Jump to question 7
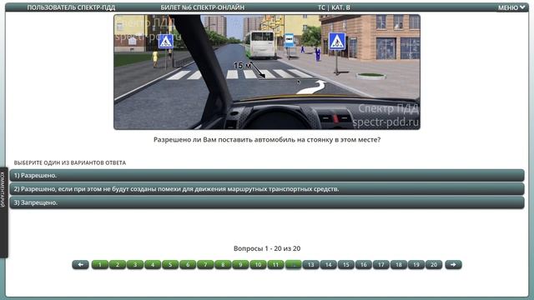The image size is (534, 300). pos(205,265)
